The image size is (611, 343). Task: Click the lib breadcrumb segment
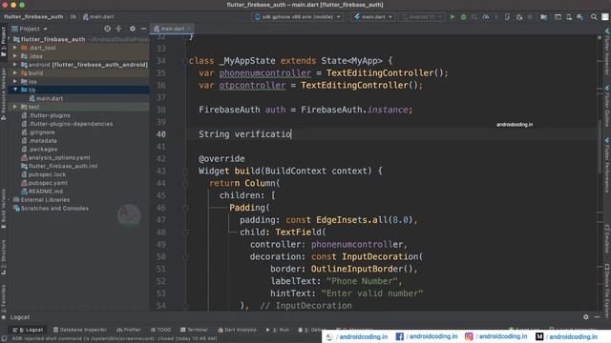coord(73,17)
